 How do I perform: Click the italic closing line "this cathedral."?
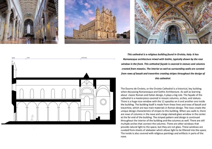(163, 78)
